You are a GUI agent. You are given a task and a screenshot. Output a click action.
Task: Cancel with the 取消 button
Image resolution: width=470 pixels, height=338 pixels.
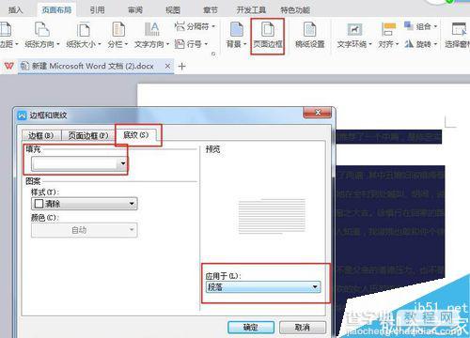[303, 328]
